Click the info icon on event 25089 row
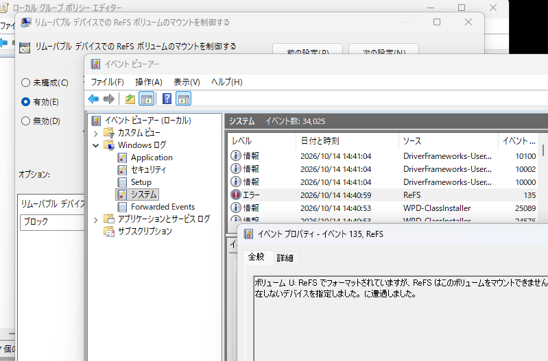Image resolution: width=548 pixels, height=361 pixels. [236, 208]
